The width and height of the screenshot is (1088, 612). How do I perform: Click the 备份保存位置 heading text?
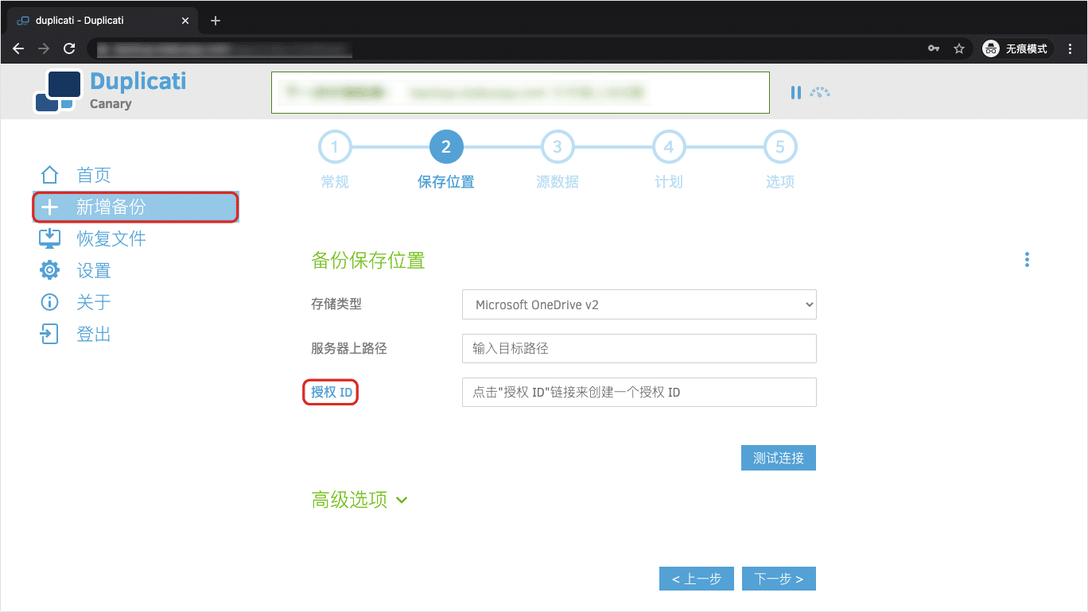(368, 260)
